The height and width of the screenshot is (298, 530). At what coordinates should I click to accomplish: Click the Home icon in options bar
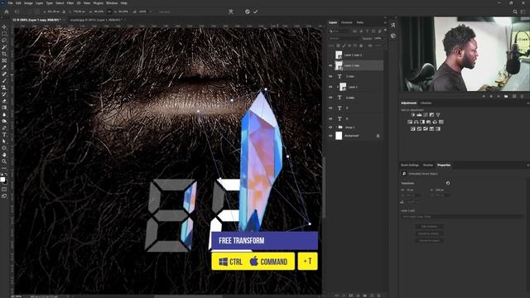7,12
